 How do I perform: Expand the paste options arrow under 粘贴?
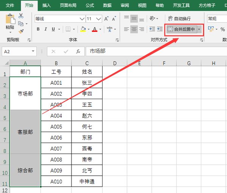pos(10,32)
